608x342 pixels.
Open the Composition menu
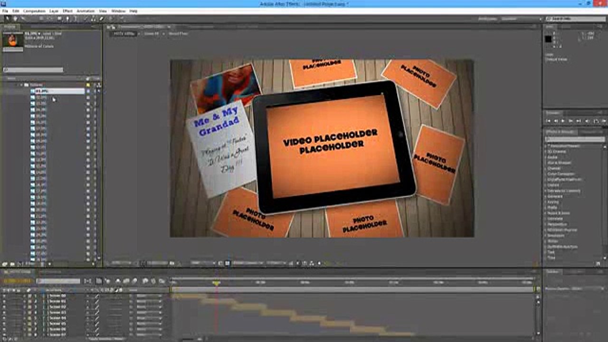[x=34, y=11]
